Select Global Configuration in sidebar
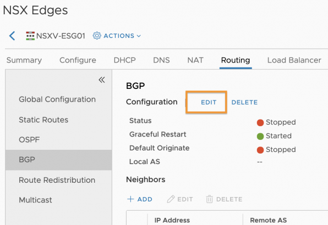This screenshot has width=328, height=225. 57,99
